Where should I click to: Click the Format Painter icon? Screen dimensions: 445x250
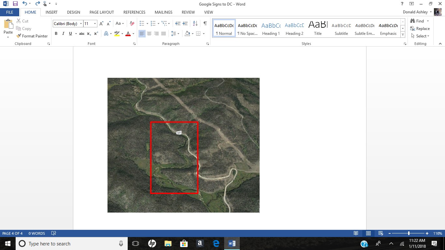pyautogui.click(x=19, y=36)
